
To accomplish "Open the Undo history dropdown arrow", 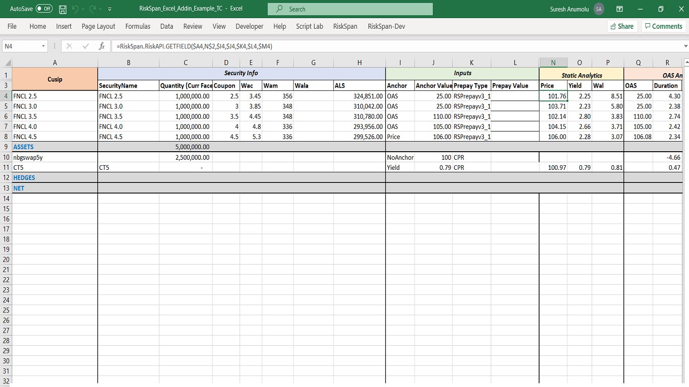I will click(83, 9).
